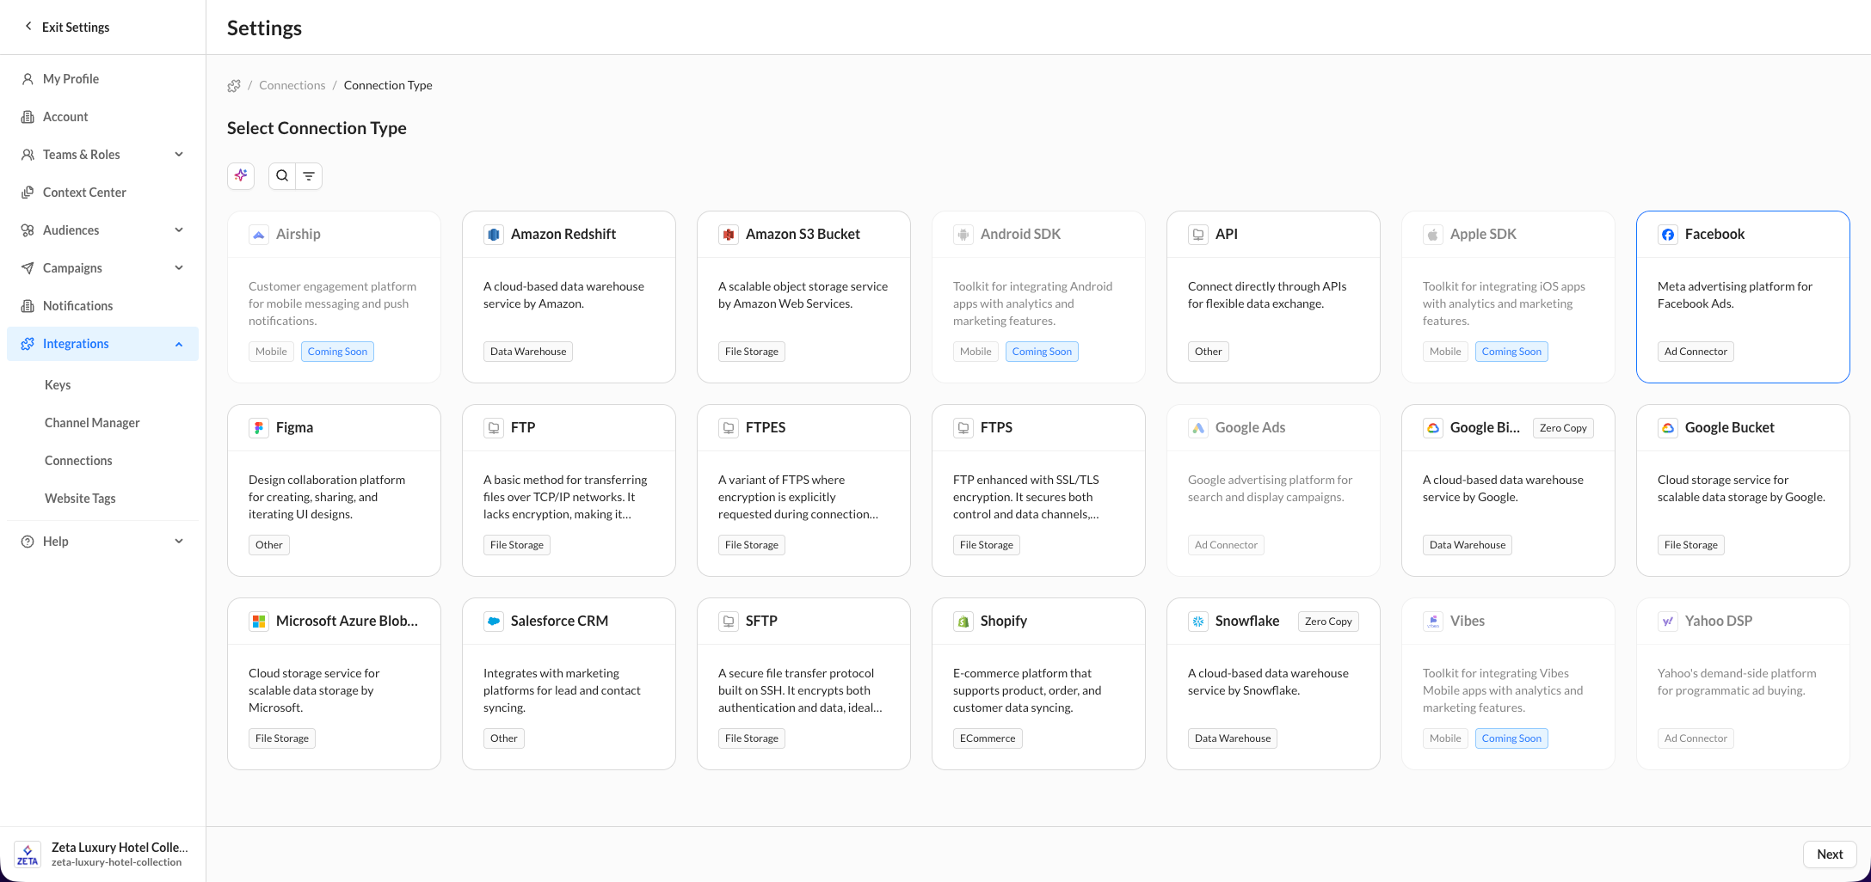Click the Google BigQuery cloud icon
The height and width of the screenshot is (882, 1871).
click(1433, 427)
